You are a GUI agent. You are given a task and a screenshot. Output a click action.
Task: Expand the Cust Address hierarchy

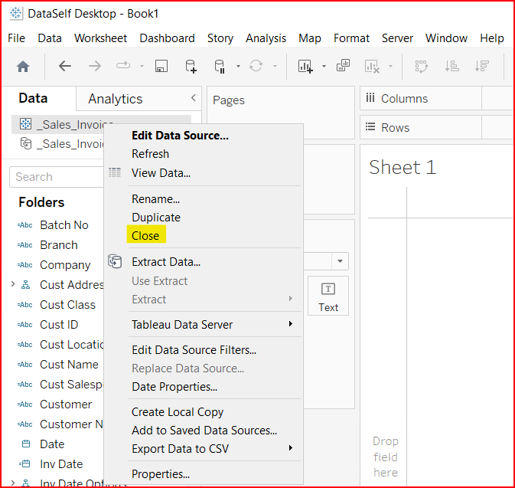click(12, 285)
